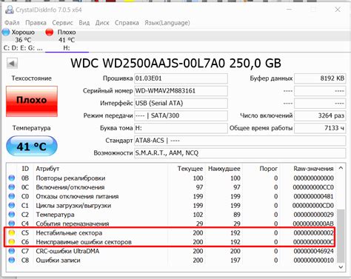This screenshot has width=351, height=279.
Task: Click the ID column header
Action: point(25,169)
